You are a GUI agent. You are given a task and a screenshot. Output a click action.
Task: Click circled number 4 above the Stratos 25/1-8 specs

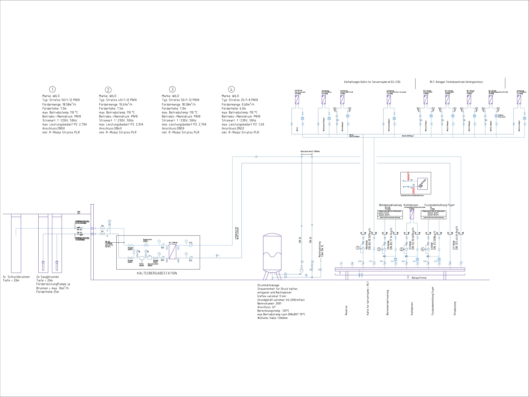pyautogui.click(x=231, y=89)
